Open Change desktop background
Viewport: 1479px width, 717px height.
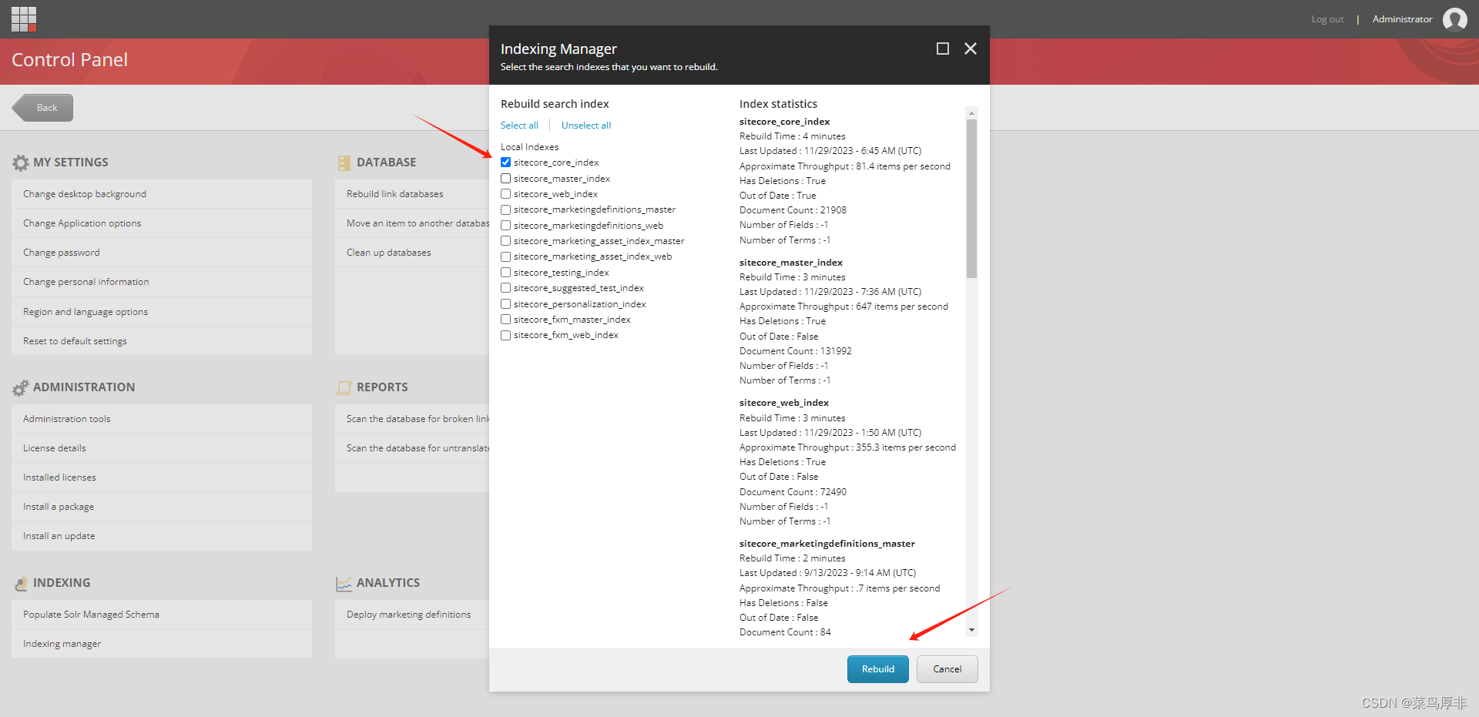pos(162,194)
